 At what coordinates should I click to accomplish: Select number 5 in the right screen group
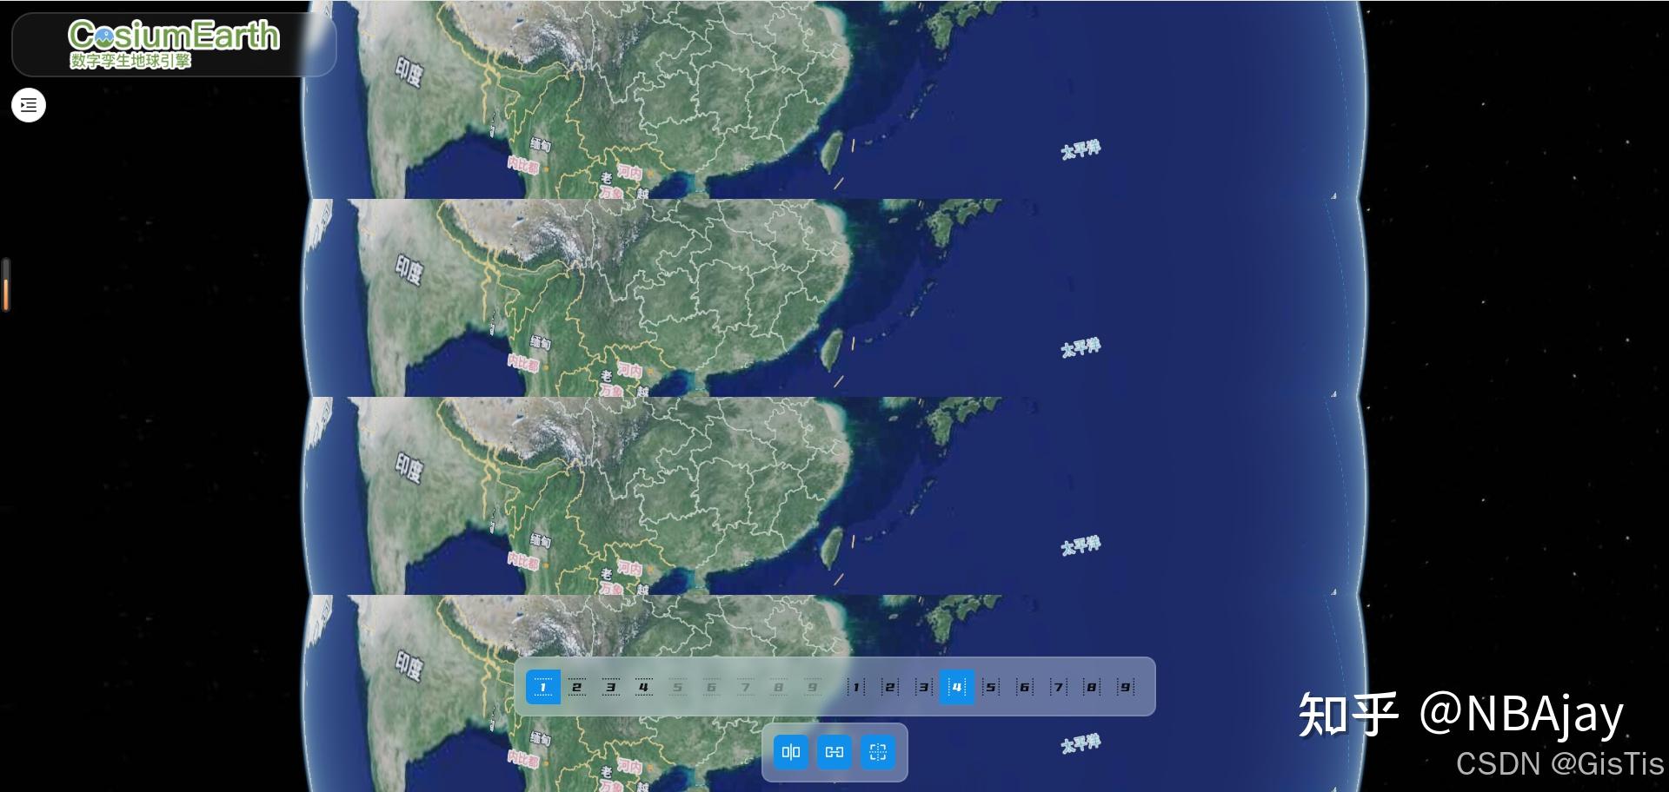pyautogui.click(x=990, y=686)
